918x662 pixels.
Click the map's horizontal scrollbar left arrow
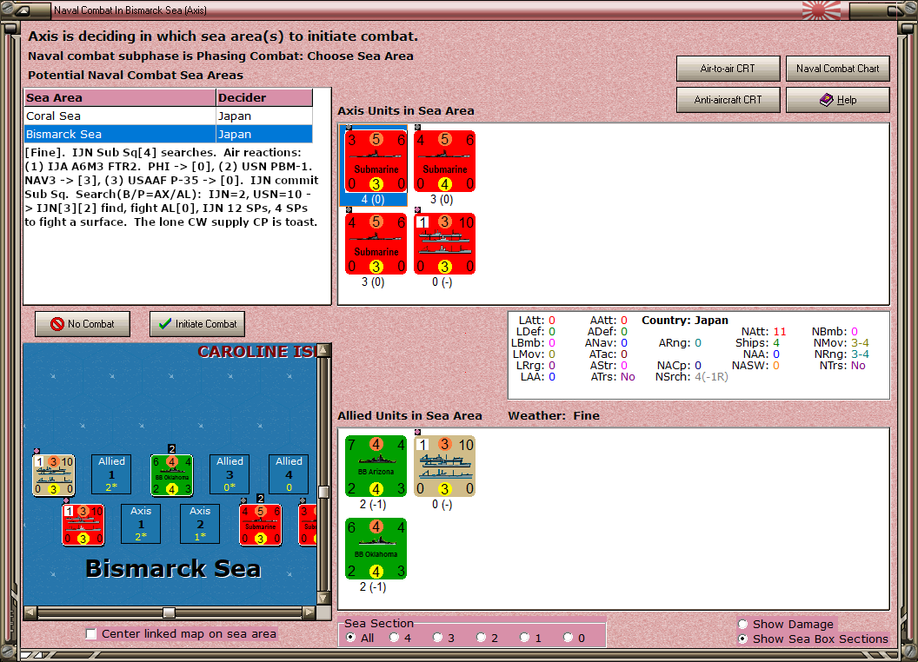click(x=30, y=612)
